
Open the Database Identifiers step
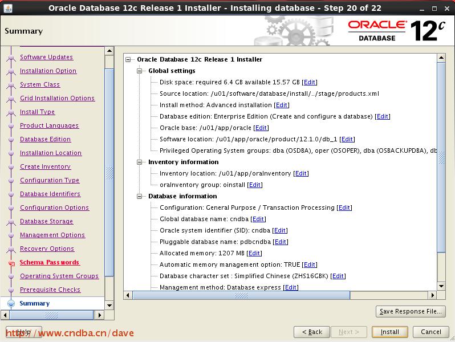50,194
